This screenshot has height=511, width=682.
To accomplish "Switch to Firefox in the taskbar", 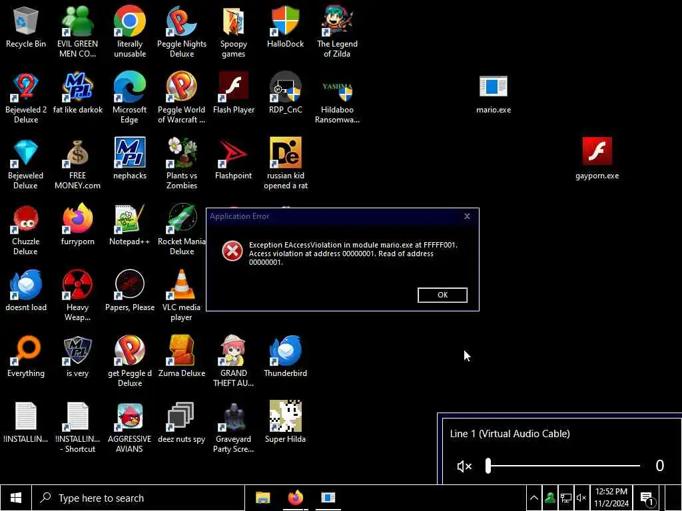I will [x=295, y=498].
